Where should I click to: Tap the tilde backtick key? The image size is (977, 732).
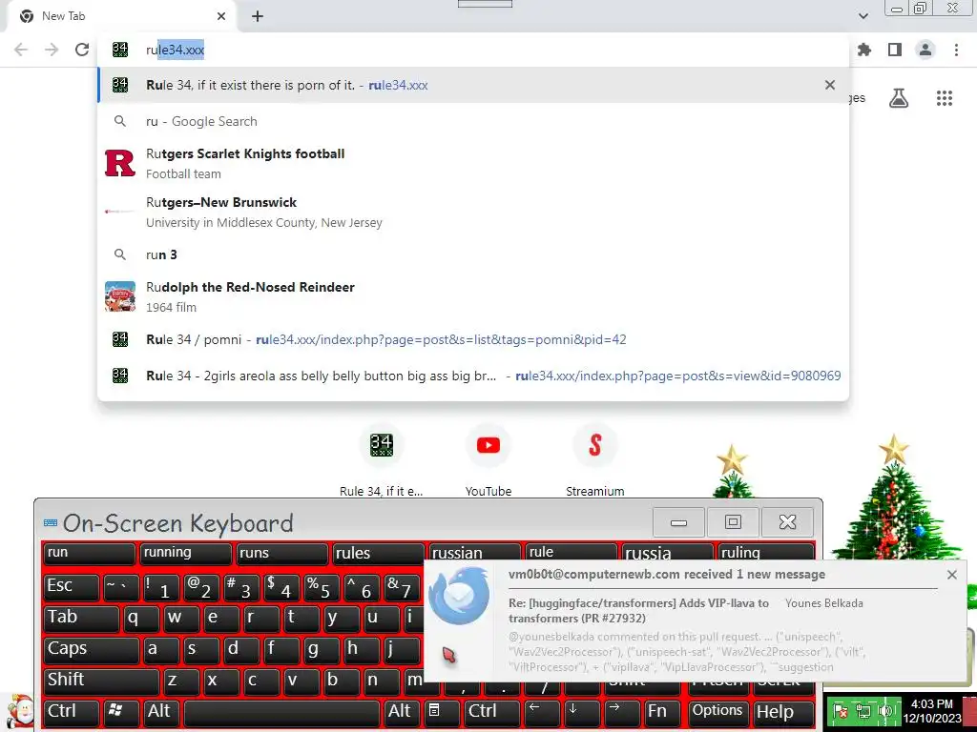coord(121,587)
